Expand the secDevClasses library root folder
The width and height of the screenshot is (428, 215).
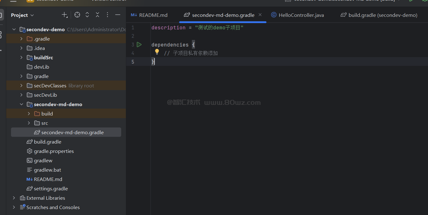21,86
